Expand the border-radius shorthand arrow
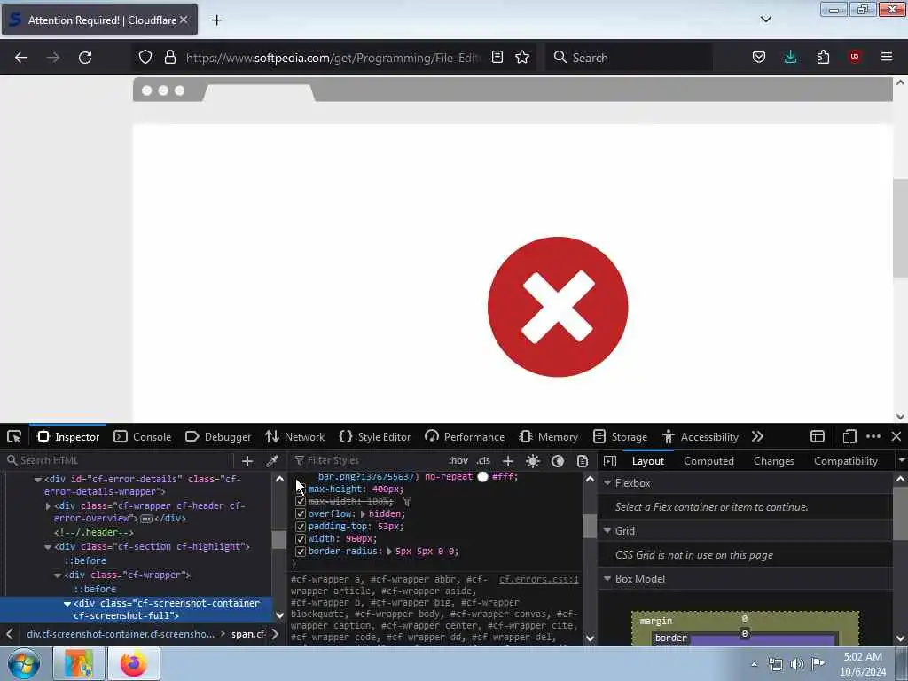This screenshot has width=908, height=681. click(x=389, y=552)
